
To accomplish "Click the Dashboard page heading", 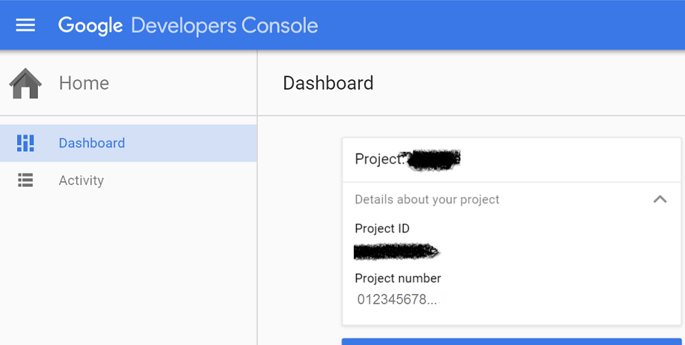I will click(x=328, y=83).
